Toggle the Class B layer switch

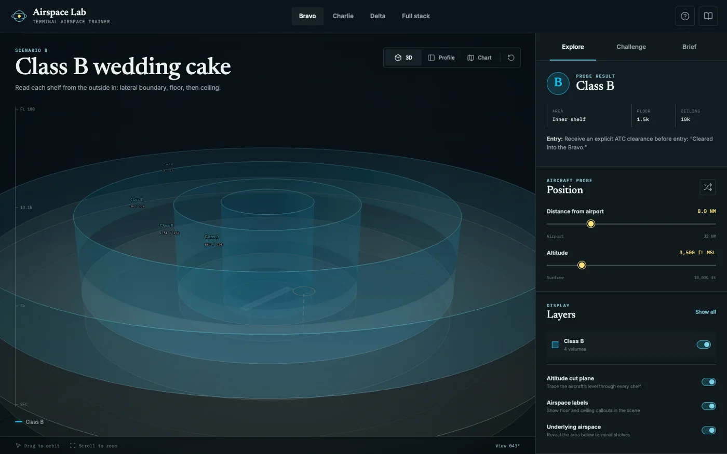pos(704,345)
